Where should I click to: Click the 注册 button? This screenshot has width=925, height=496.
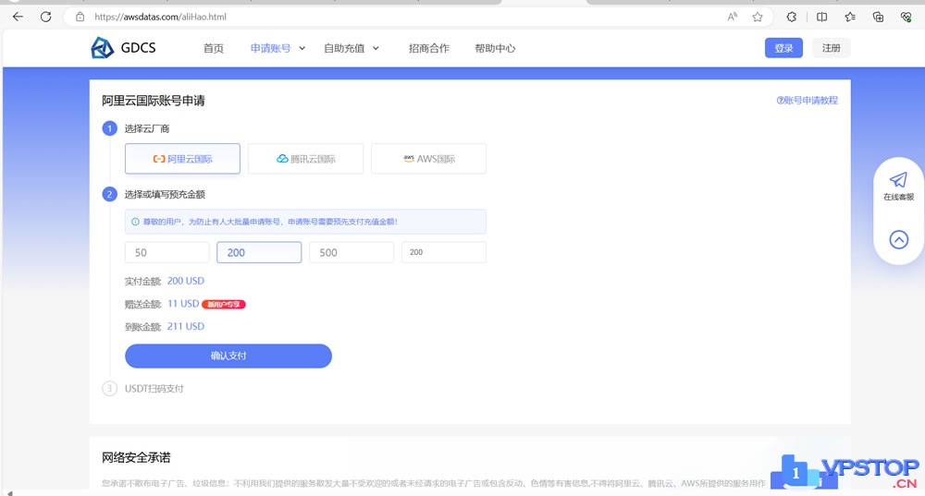click(832, 48)
